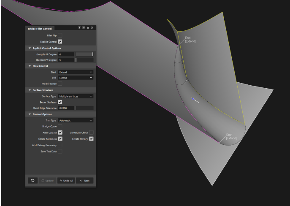Open the Trim Type dropdown
Viewport: 290px width, 206px height.
click(x=76, y=120)
